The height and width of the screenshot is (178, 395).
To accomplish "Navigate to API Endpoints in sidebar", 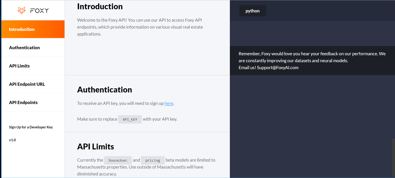I will point(33,102).
